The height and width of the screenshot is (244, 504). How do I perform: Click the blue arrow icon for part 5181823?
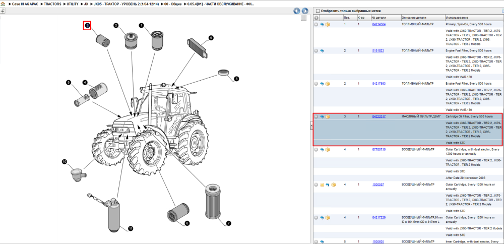click(322, 51)
